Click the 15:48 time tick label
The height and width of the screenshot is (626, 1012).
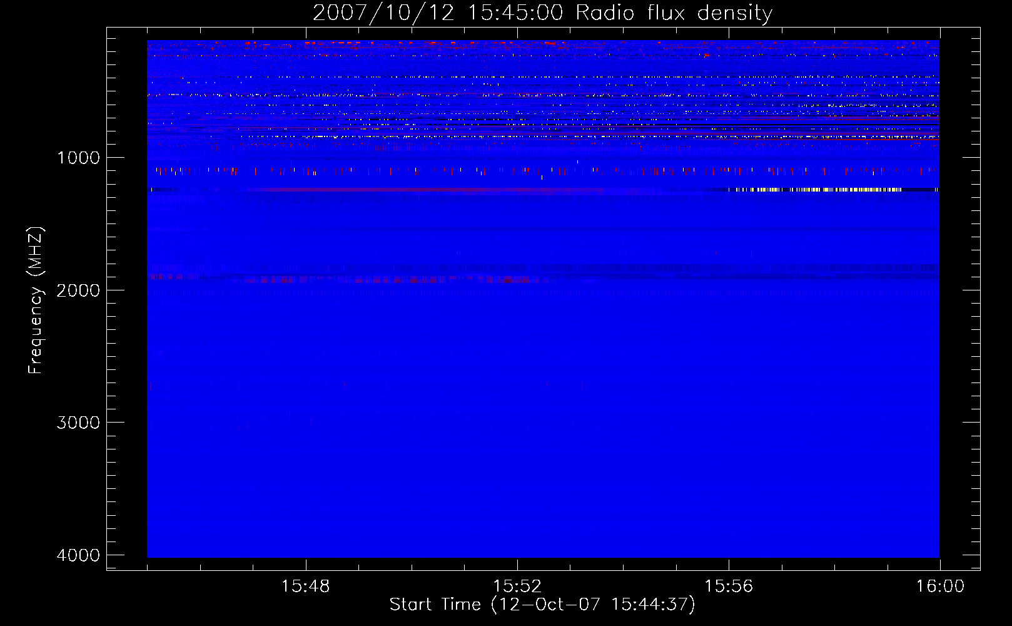click(305, 587)
